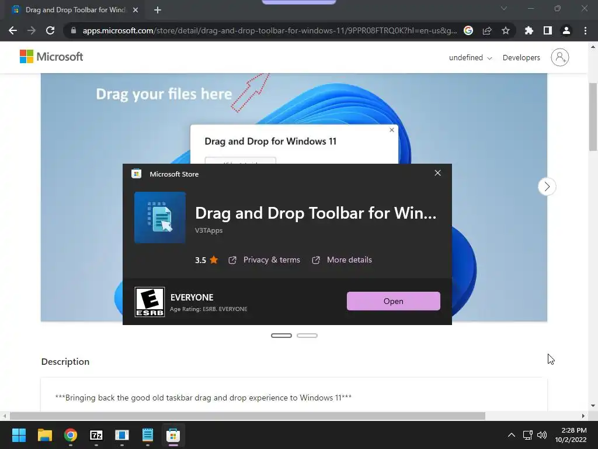Click the vertical scrollbar thumb
The width and height of the screenshot is (598, 449).
[593, 116]
